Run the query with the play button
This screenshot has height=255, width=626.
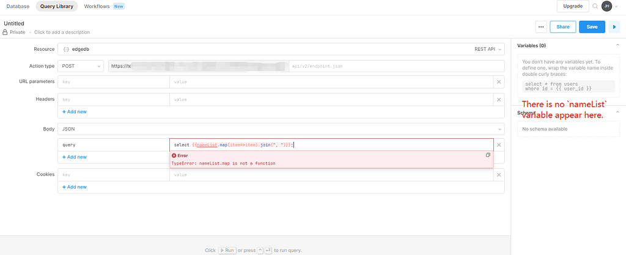[614, 27]
